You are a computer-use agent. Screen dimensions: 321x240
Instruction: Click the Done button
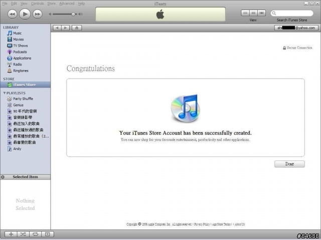click(x=289, y=164)
